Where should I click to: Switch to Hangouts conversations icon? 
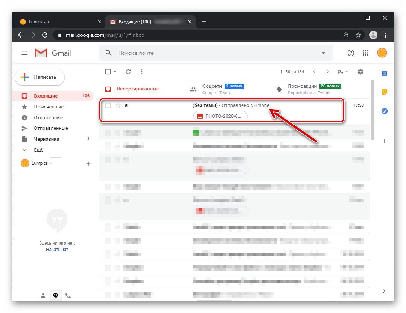tap(55, 295)
